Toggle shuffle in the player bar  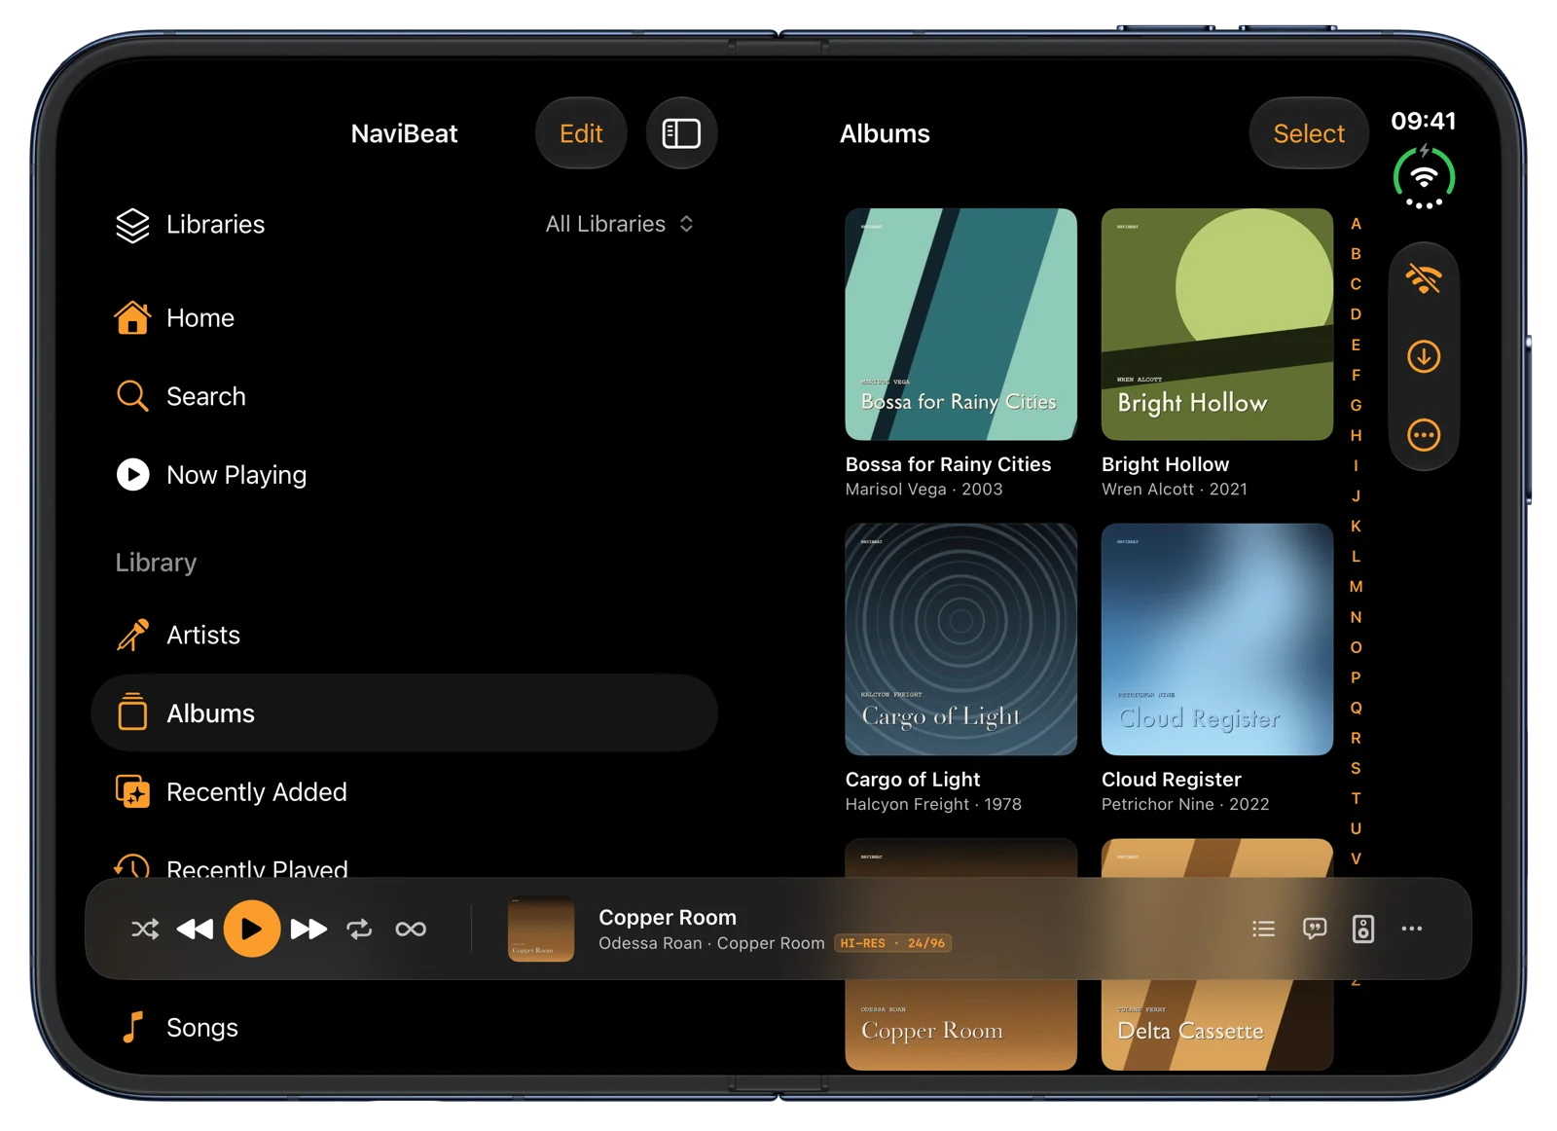point(145,930)
